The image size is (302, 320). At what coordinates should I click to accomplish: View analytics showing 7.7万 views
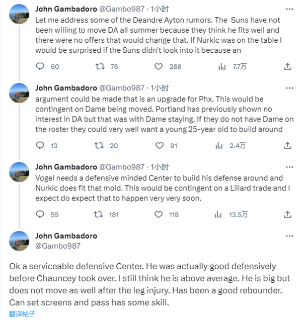click(221, 66)
